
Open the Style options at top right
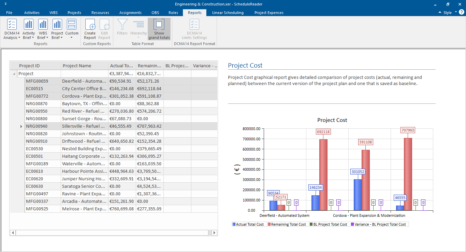point(448,12)
